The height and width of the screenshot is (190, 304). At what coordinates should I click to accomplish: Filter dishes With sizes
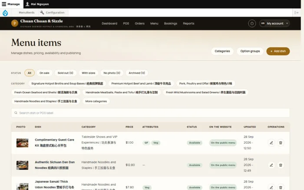tap(89, 73)
